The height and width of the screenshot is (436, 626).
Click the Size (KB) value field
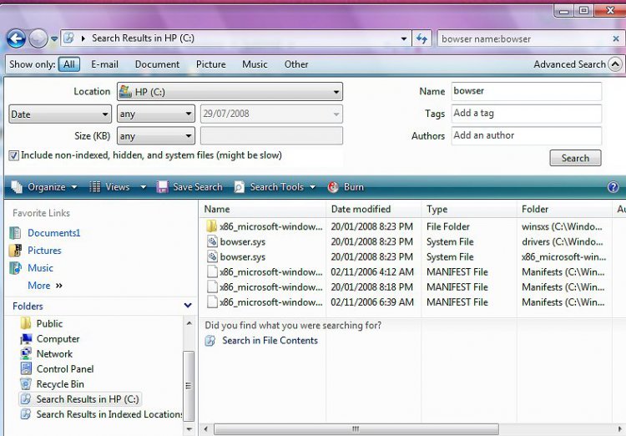pos(271,136)
